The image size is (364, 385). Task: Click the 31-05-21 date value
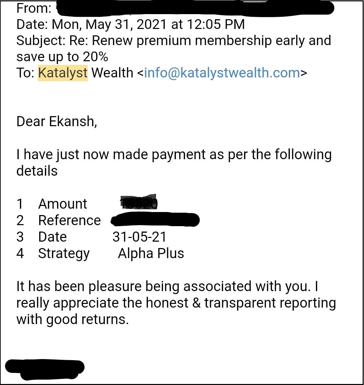(x=140, y=237)
